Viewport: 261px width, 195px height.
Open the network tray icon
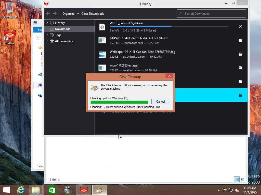tap(231, 190)
